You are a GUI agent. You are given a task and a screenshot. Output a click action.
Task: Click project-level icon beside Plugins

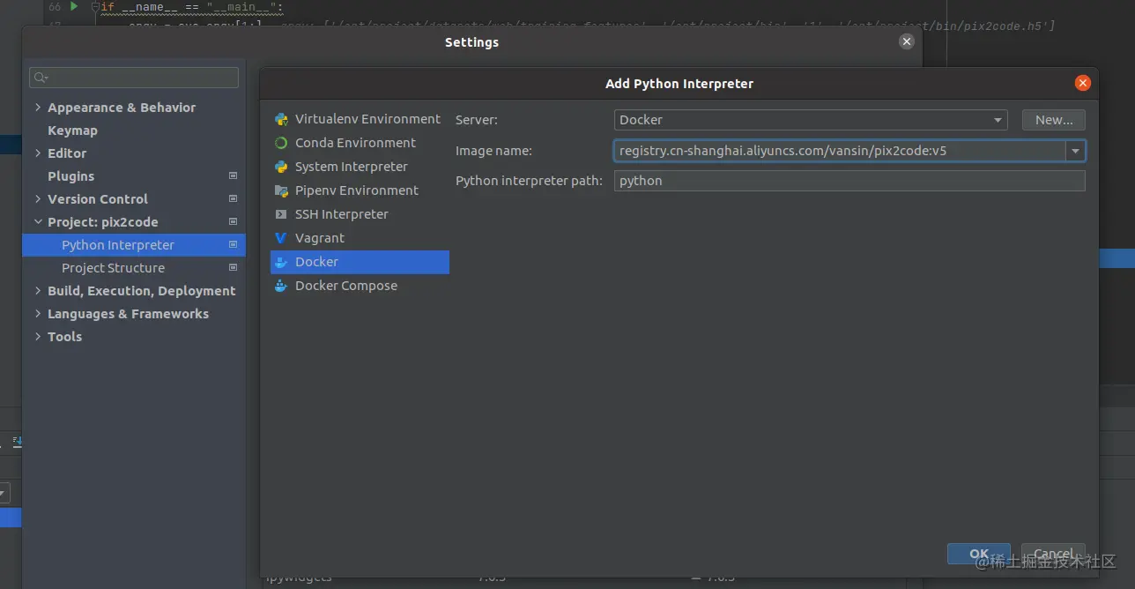(x=233, y=176)
